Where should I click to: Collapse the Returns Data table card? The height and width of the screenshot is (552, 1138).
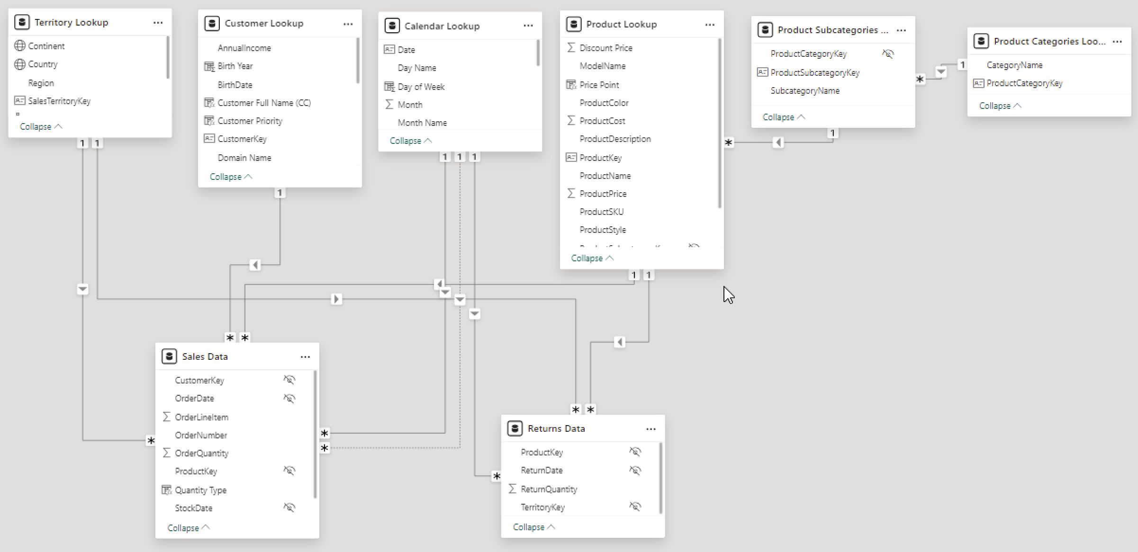point(534,527)
